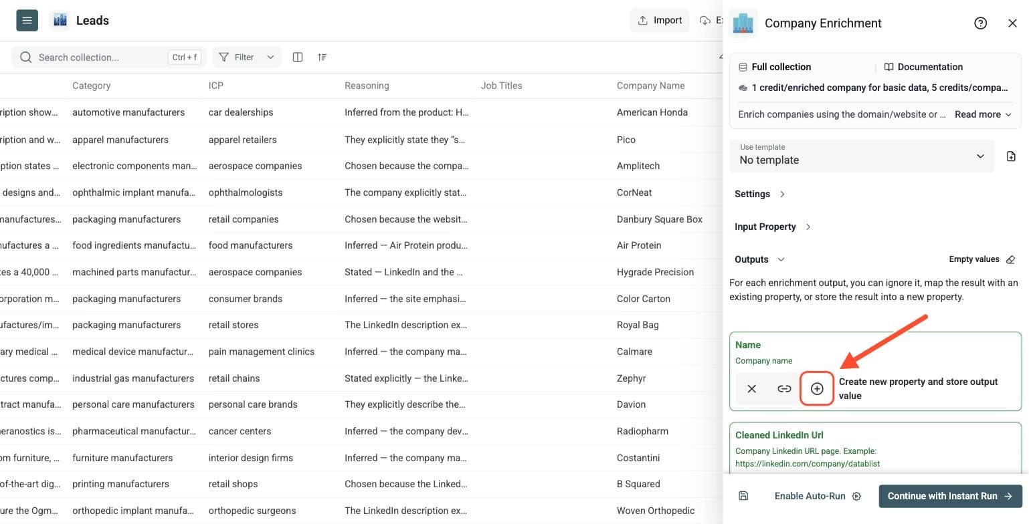Click the ophthalmologists ICP cell
This screenshot has width=1029, height=524.
[x=246, y=192]
